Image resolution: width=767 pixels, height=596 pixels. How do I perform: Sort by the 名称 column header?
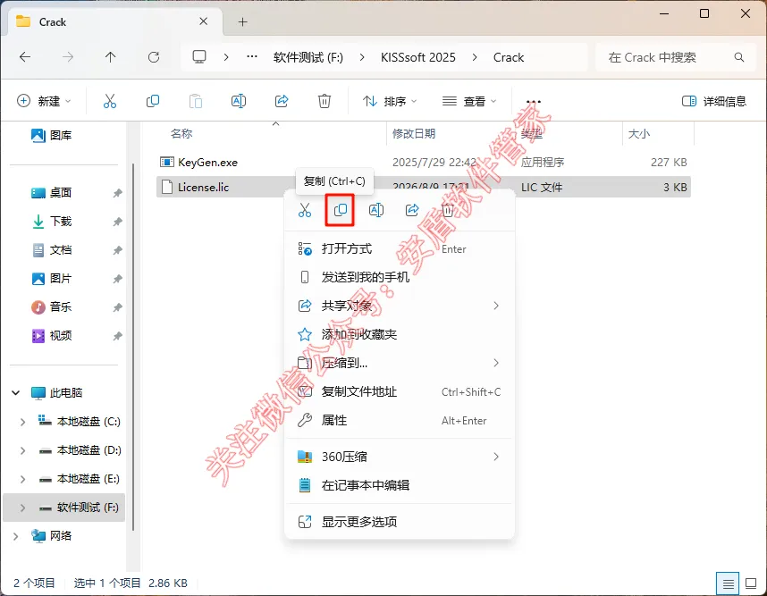[181, 133]
